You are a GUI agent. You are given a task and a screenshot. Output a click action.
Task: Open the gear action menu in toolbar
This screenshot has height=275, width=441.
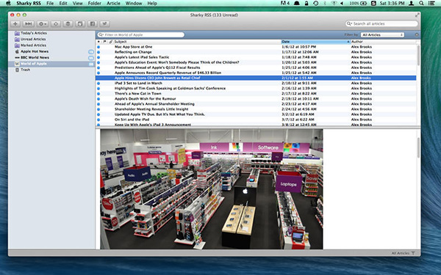point(43,24)
